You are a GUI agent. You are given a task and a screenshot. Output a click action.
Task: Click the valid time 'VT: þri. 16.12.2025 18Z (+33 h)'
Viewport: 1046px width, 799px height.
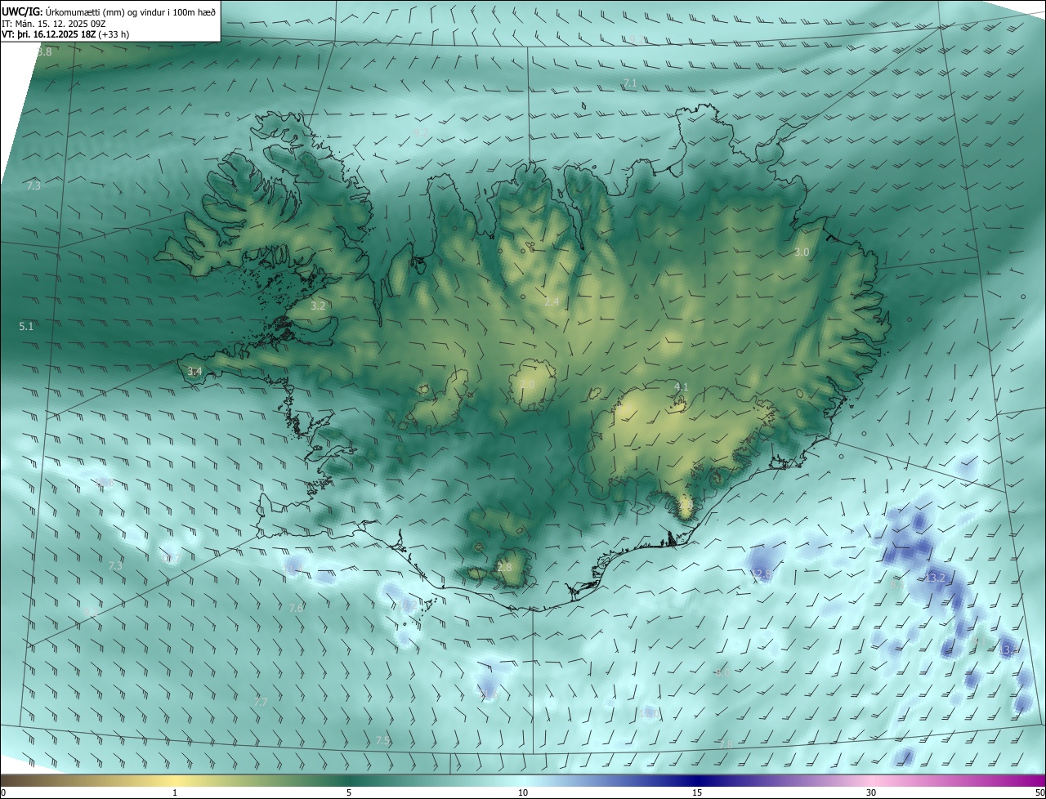point(65,34)
